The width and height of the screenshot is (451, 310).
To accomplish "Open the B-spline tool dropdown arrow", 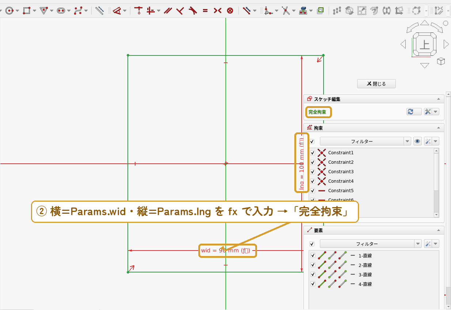I will point(86,11).
